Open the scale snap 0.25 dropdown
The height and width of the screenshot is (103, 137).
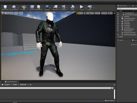(x=106, y=13)
